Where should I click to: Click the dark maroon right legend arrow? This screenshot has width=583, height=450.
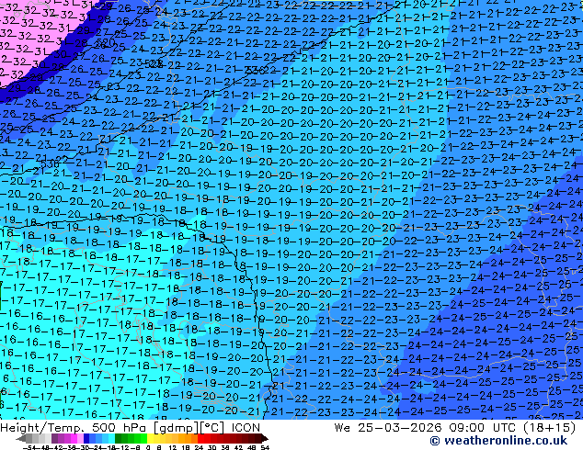[x=265, y=438]
